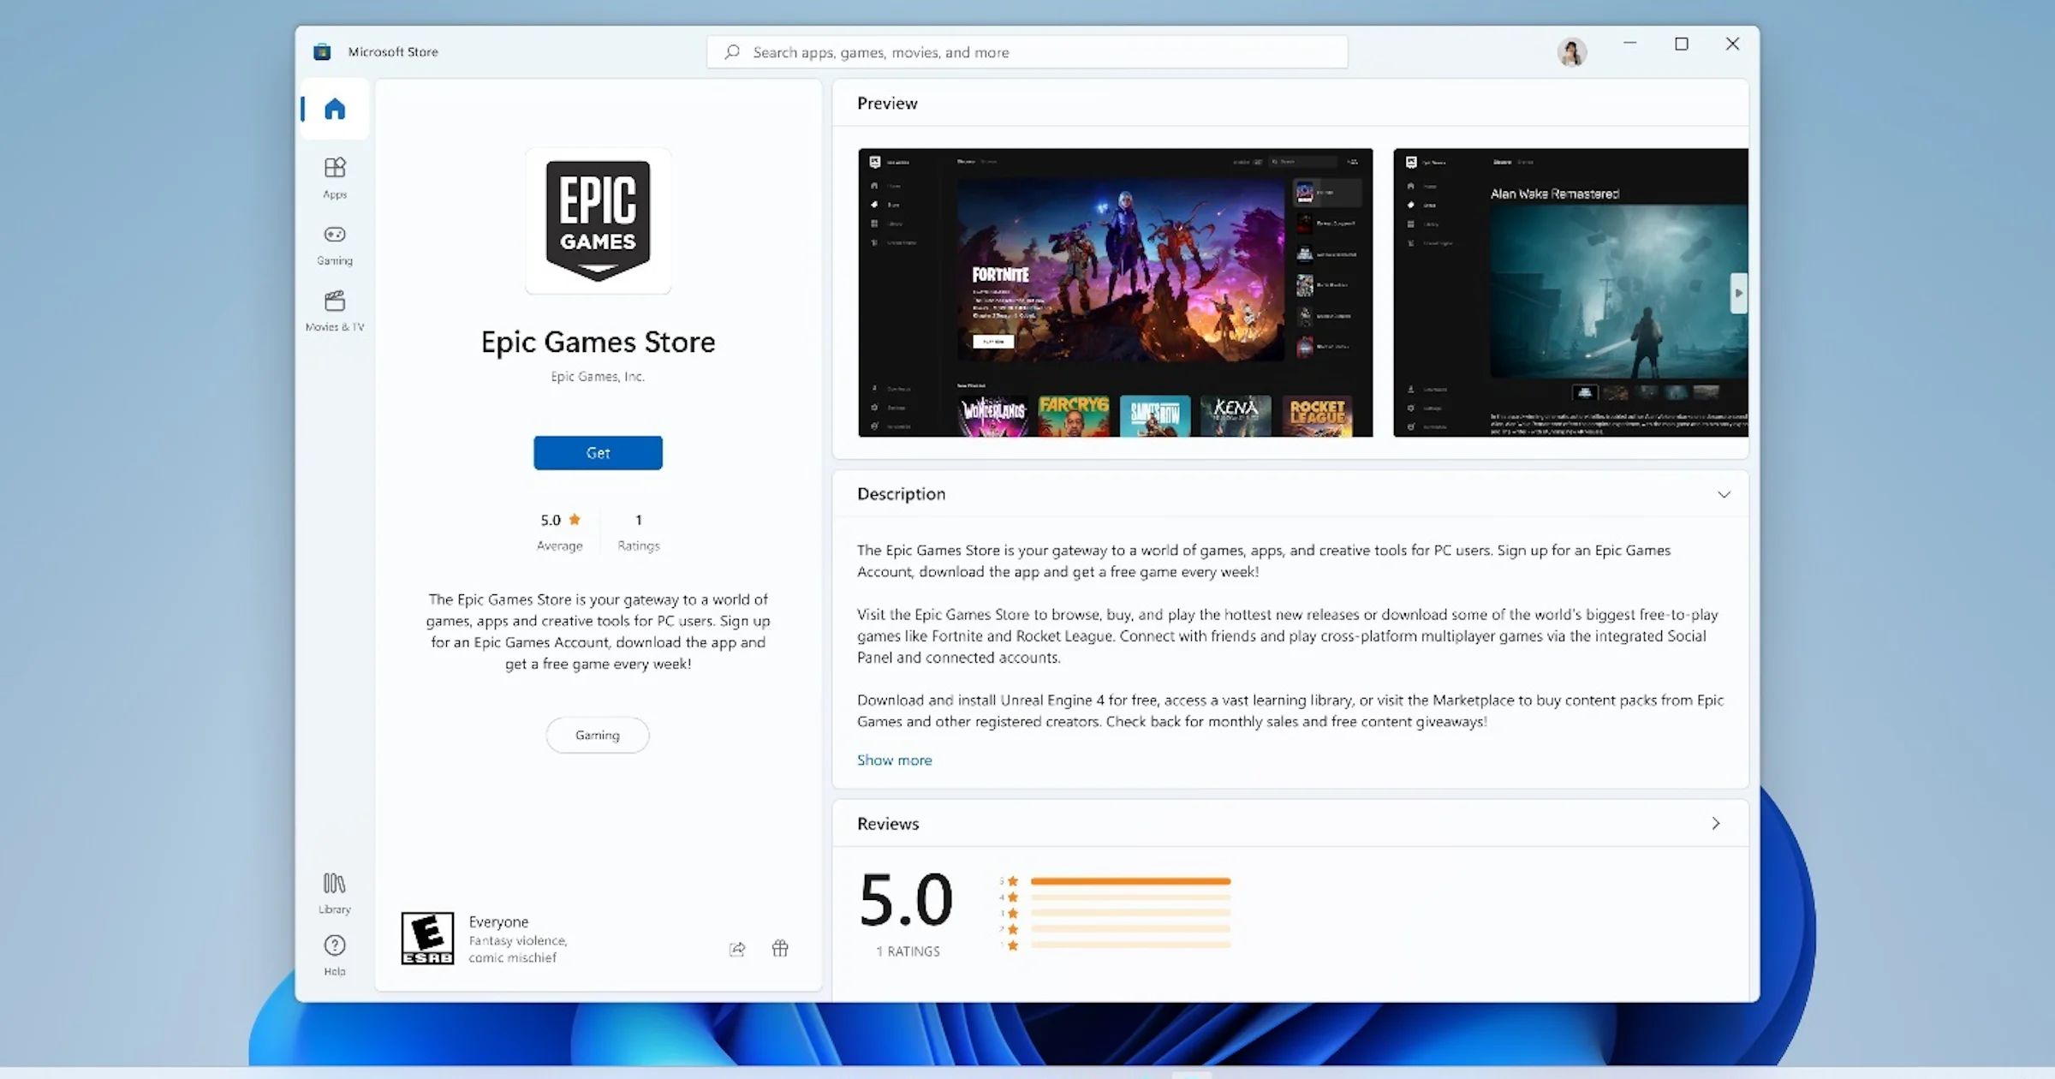The width and height of the screenshot is (2055, 1079).
Task: Click the Epic Games logo image
Action: click(598, 220)
